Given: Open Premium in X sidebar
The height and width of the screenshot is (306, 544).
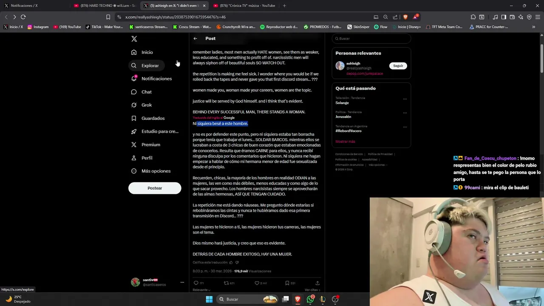Looking at the screenshot, I should (145, 144).
